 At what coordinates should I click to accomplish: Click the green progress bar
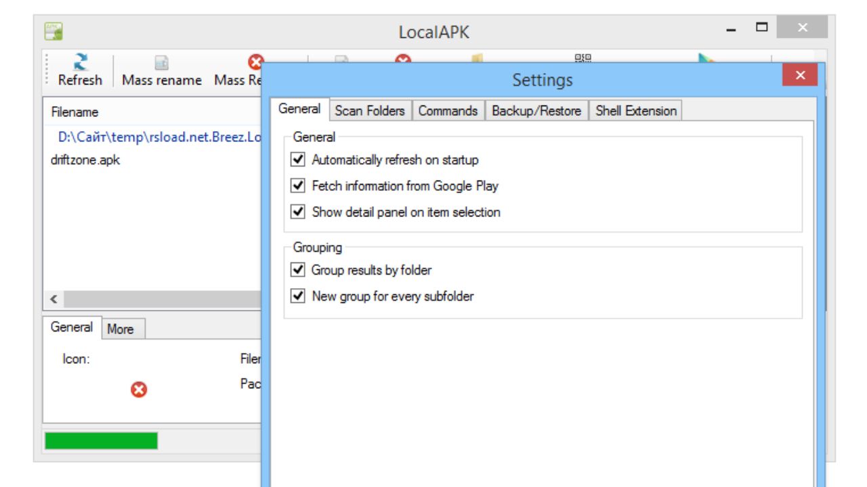(101, 441)
